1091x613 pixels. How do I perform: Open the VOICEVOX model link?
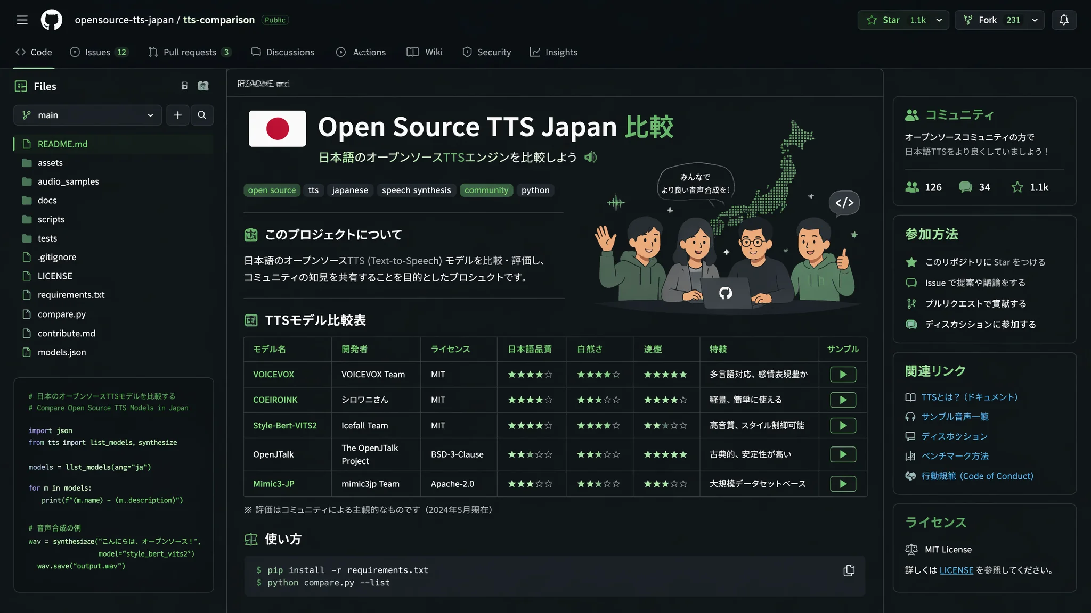tap(273, 375)
